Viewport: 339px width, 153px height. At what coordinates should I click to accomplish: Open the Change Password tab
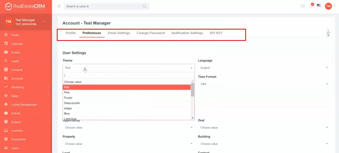pos(151,33)
